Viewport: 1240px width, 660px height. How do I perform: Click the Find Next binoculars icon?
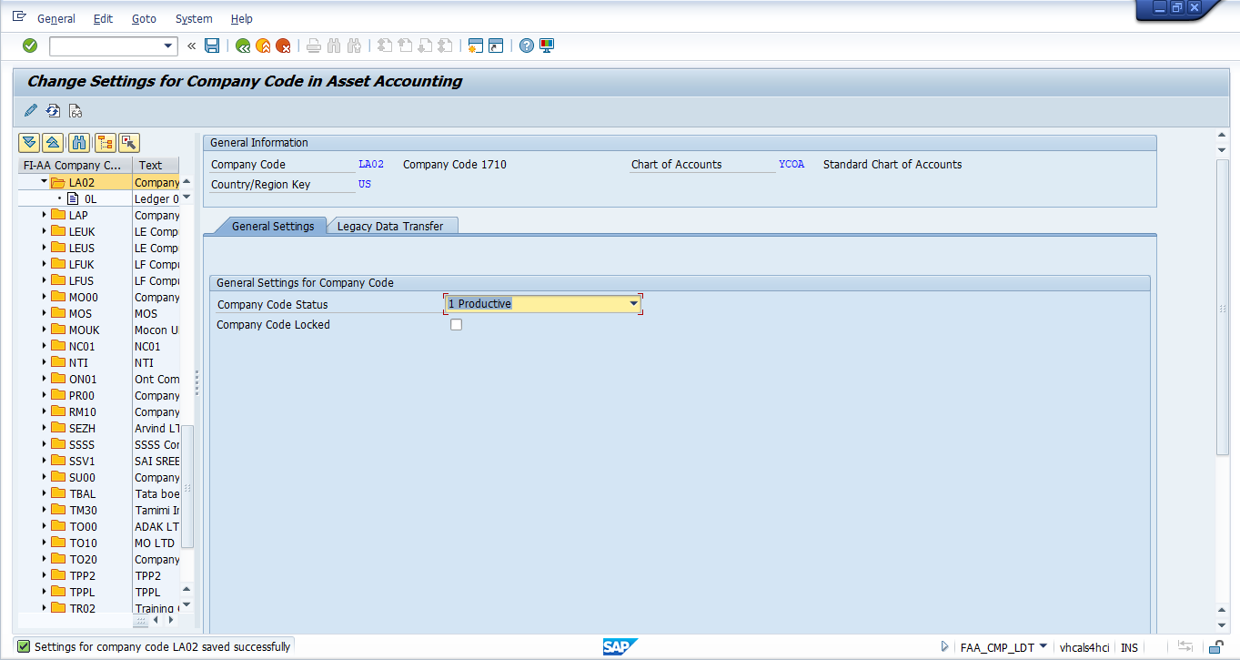point(355,46)
